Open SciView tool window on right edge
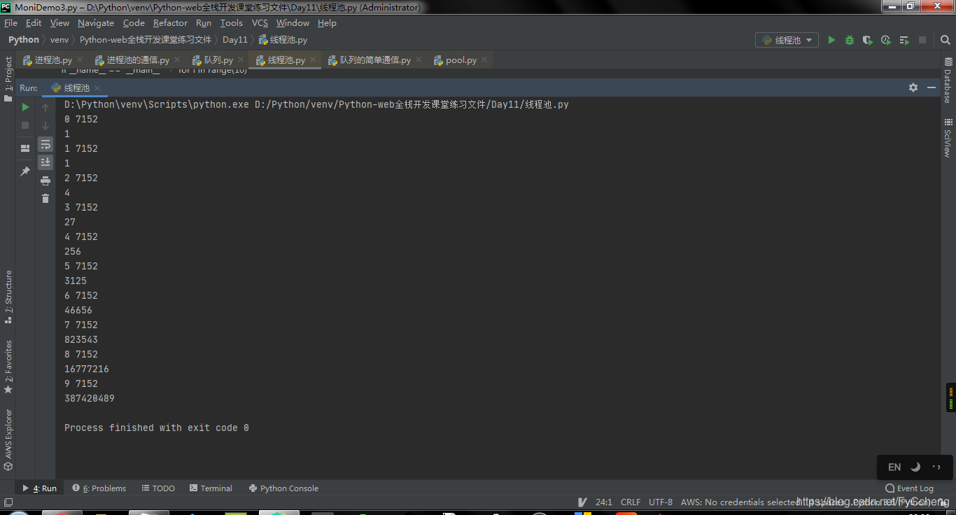Screen dimensions: 956x515 [x=948, y=139]
